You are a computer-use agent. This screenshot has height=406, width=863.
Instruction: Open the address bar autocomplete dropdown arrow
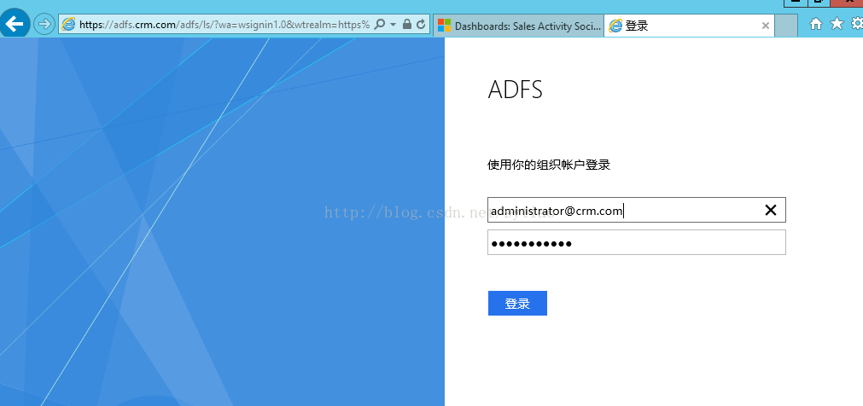click(x=393, y=25)
